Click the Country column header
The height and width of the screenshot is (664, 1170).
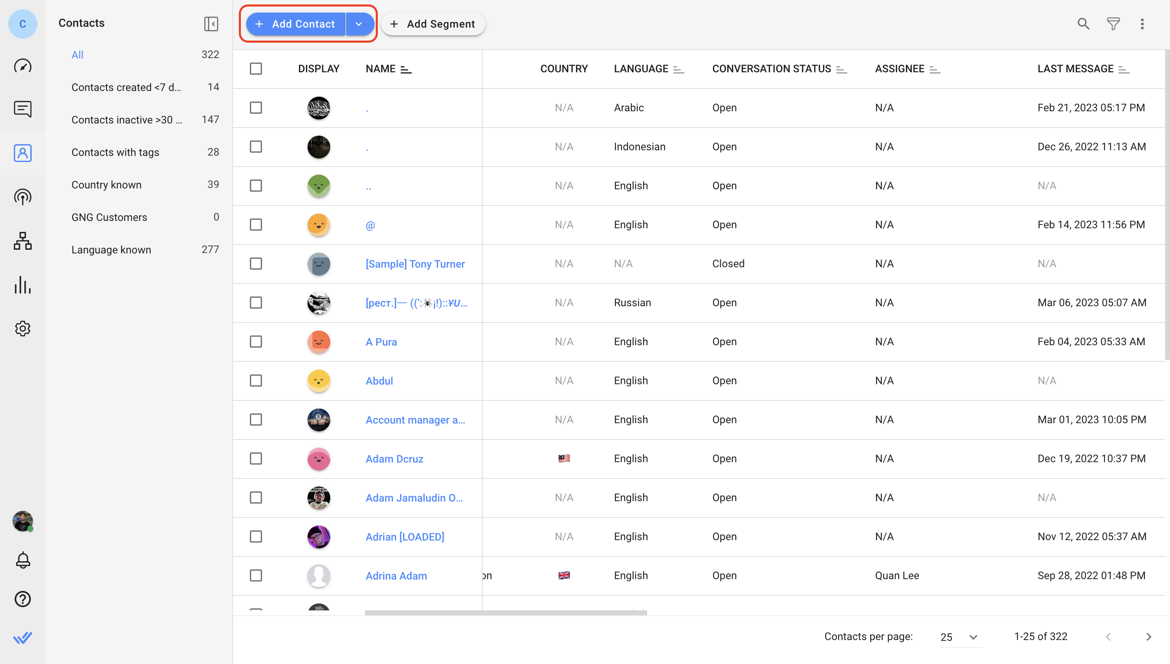click(x=564, y=69)
